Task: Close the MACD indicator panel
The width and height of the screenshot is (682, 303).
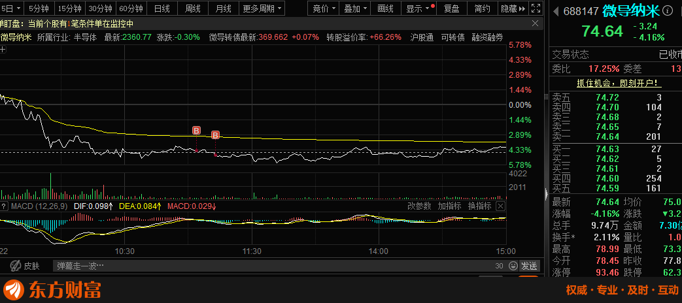Action: click(x=501, y=206)
